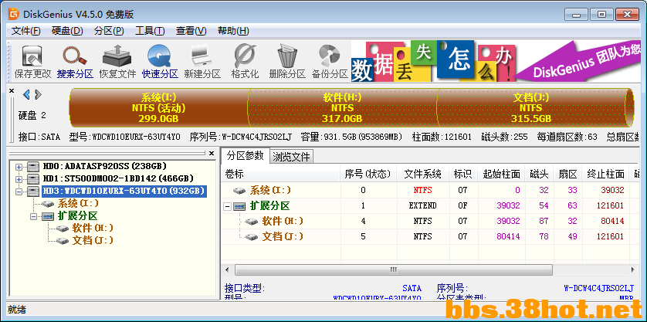Click the 序号(状态) column header
The image size is (647, 322).
[x=368, y=175]
